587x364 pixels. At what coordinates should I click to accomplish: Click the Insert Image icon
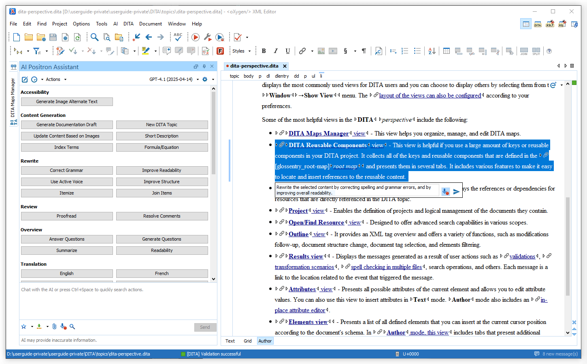click(x=321, y=51)
